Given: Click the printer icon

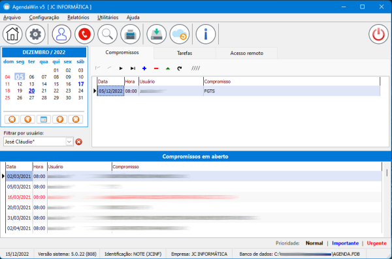Looking at the screenshot, I should point(130,34).
